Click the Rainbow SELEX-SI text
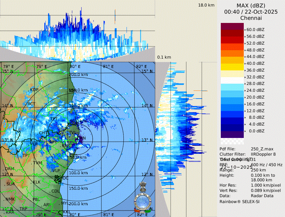 tap(239, 201)
